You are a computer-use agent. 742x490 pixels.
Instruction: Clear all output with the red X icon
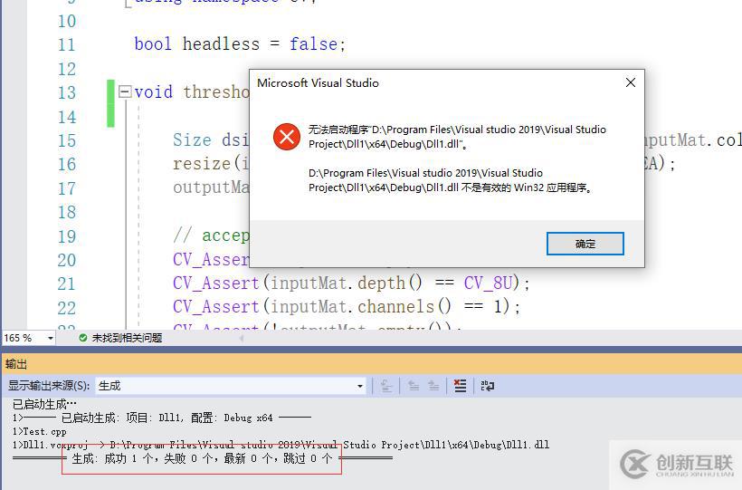click(x=460, y=386)
